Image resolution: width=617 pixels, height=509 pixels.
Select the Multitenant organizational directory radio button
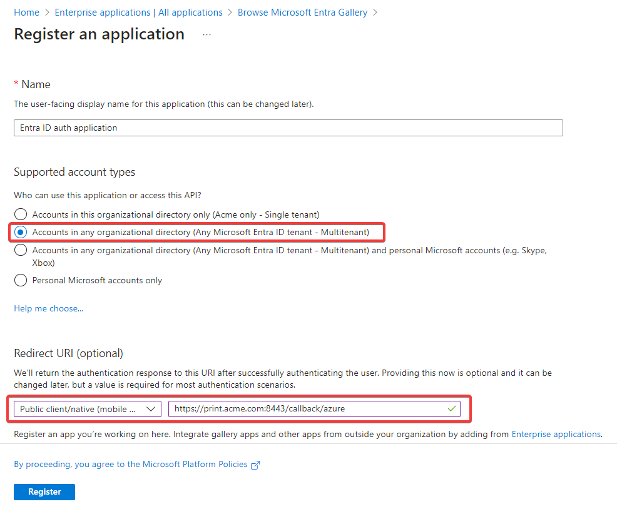tap(21, 232)
